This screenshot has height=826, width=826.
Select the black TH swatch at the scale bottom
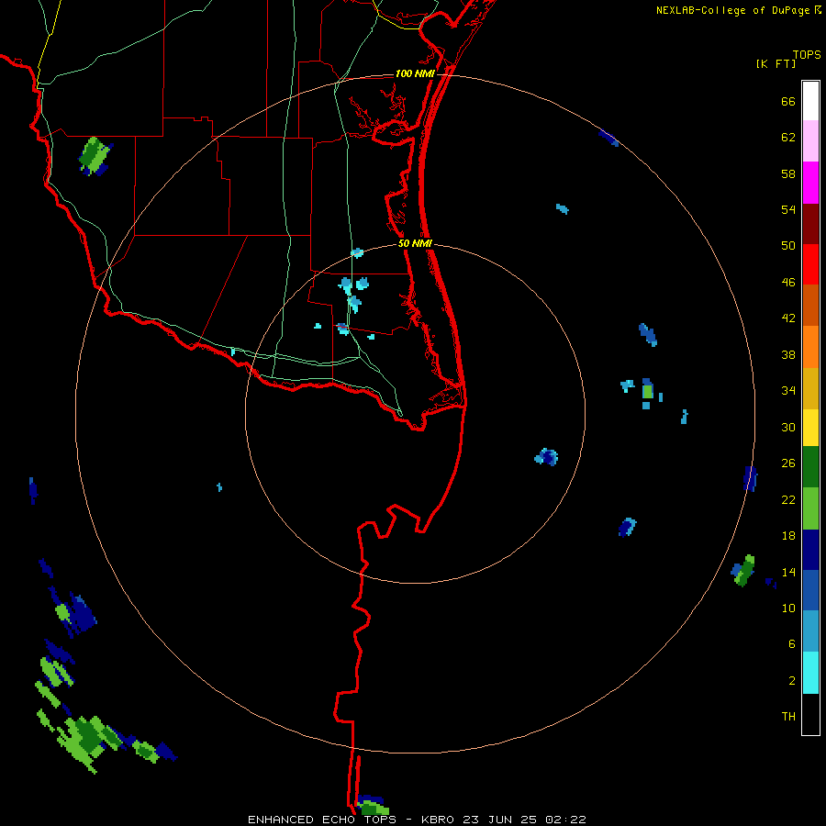click(x=810, y=714)
